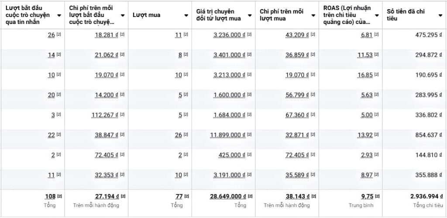Click footnote icon next to 72.405 đ purchase cost
The image size is (447, 218).
pos(313,155)
